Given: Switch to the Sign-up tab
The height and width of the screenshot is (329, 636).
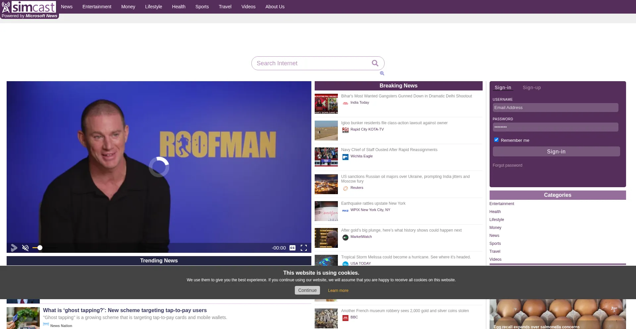Looking at the screenshot, I should pos(532,87).
